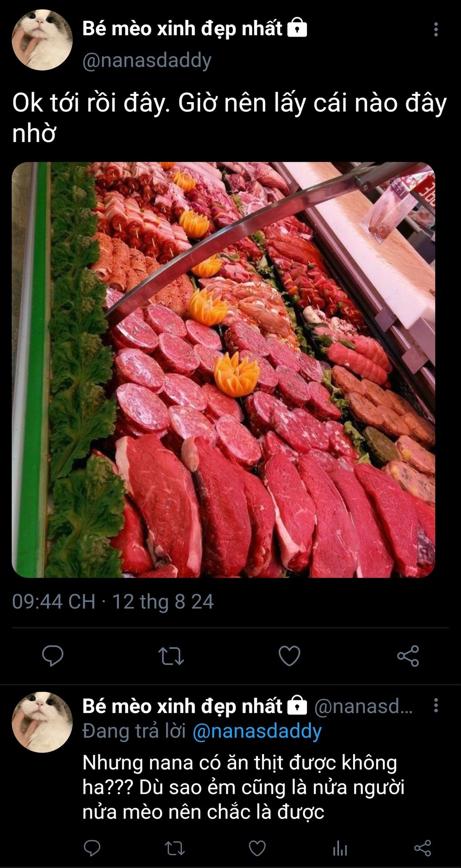Tap the lock icon beside the top name
Viewport: 461px width, 868px height.
point(297,28)
